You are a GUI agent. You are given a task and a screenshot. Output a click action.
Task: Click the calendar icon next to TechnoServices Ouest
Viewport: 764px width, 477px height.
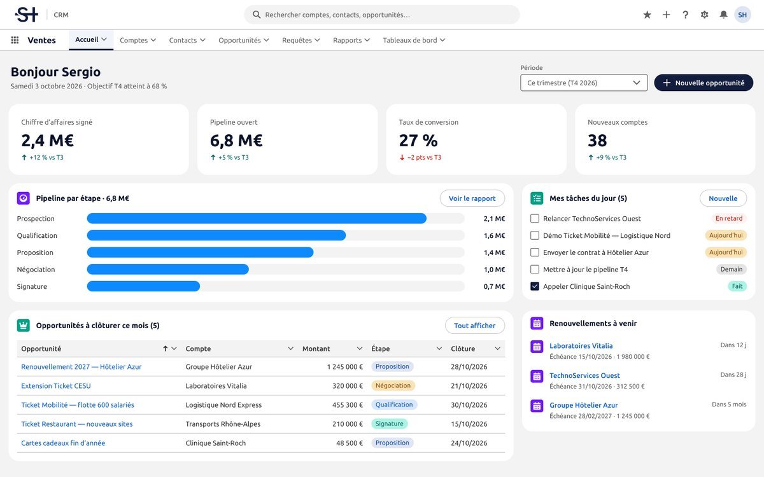pyautogui.click(x=537, y=376)
